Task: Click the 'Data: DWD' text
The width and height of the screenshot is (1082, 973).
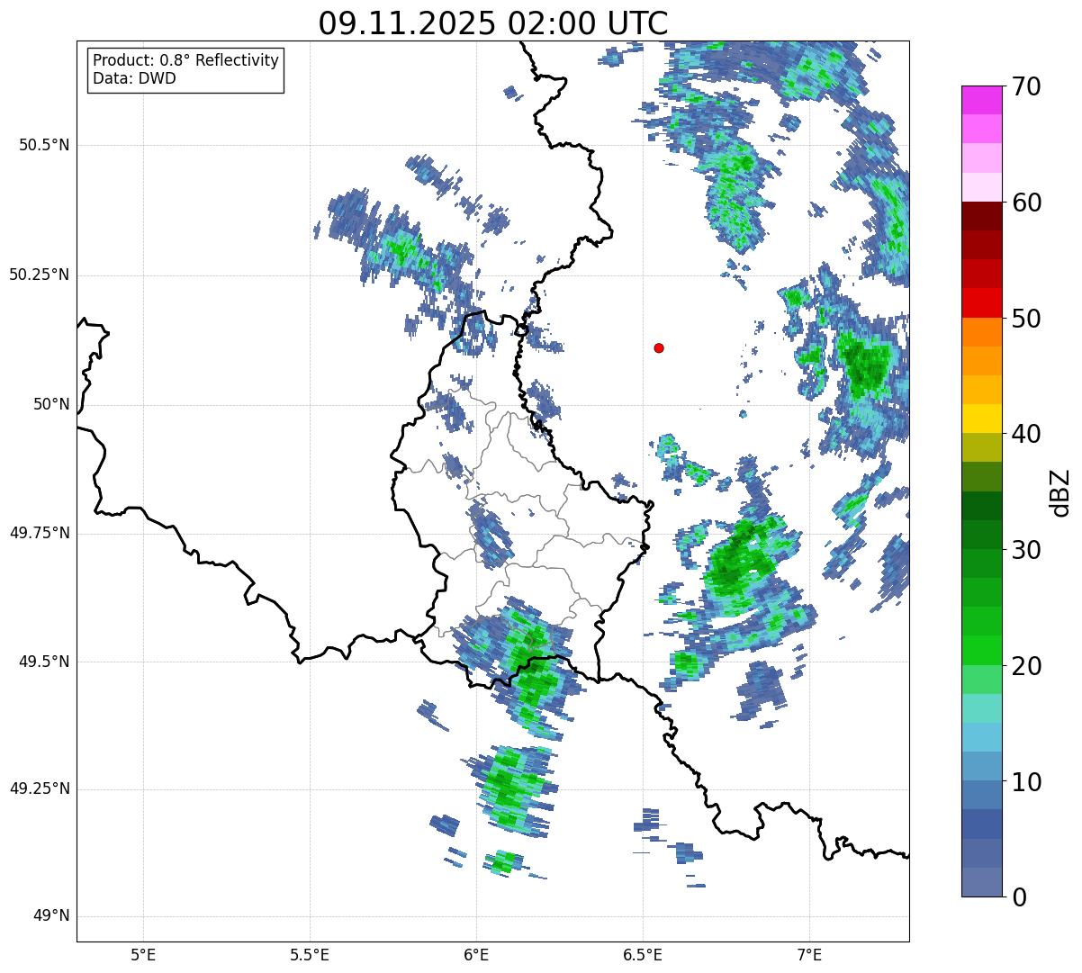Action: (134, 78)
